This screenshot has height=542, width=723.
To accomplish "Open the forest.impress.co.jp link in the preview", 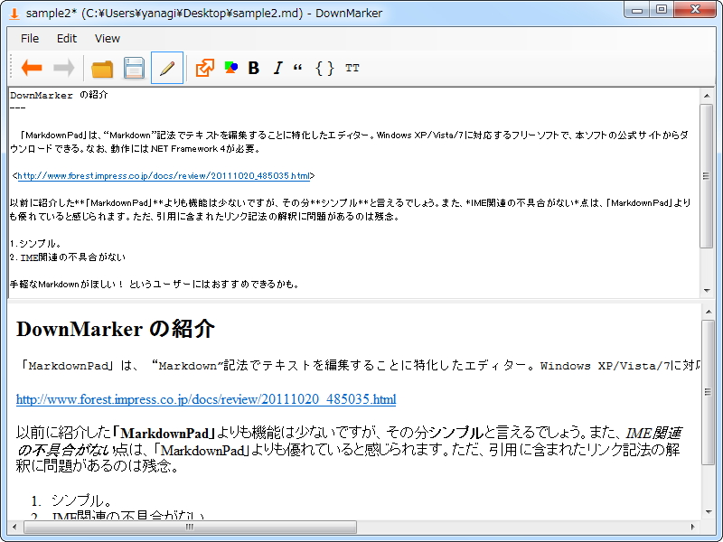I will (206, 399).
